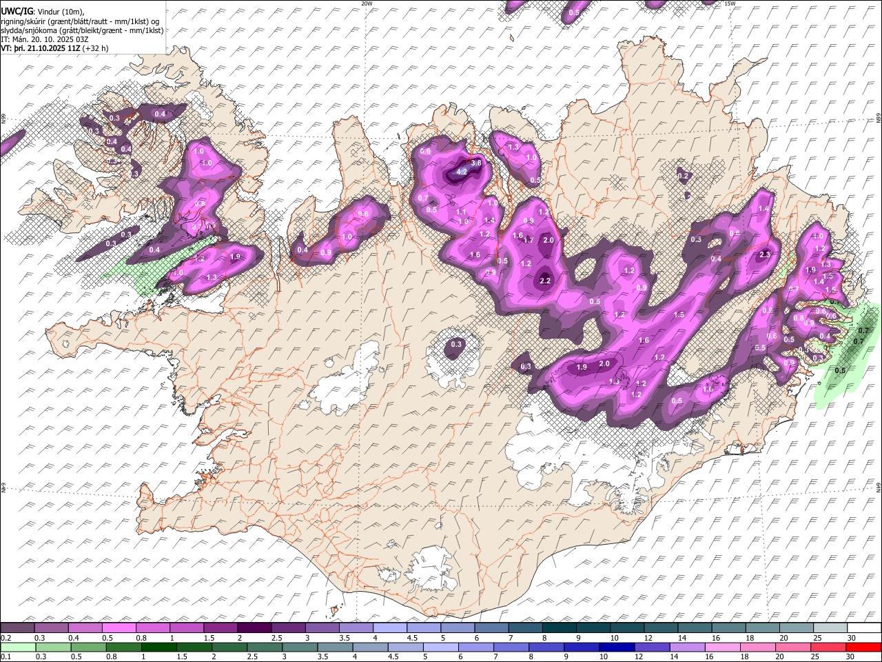This screenshot has width=882, height=662.
Task: Select the bright pink 0.5 snow legend swatch
Action: click(119, 628)
